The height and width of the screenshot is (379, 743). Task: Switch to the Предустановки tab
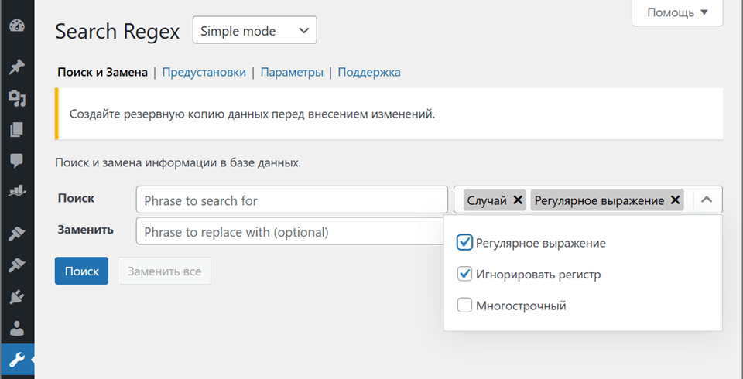pyautogui.click(x=204, y=73)
